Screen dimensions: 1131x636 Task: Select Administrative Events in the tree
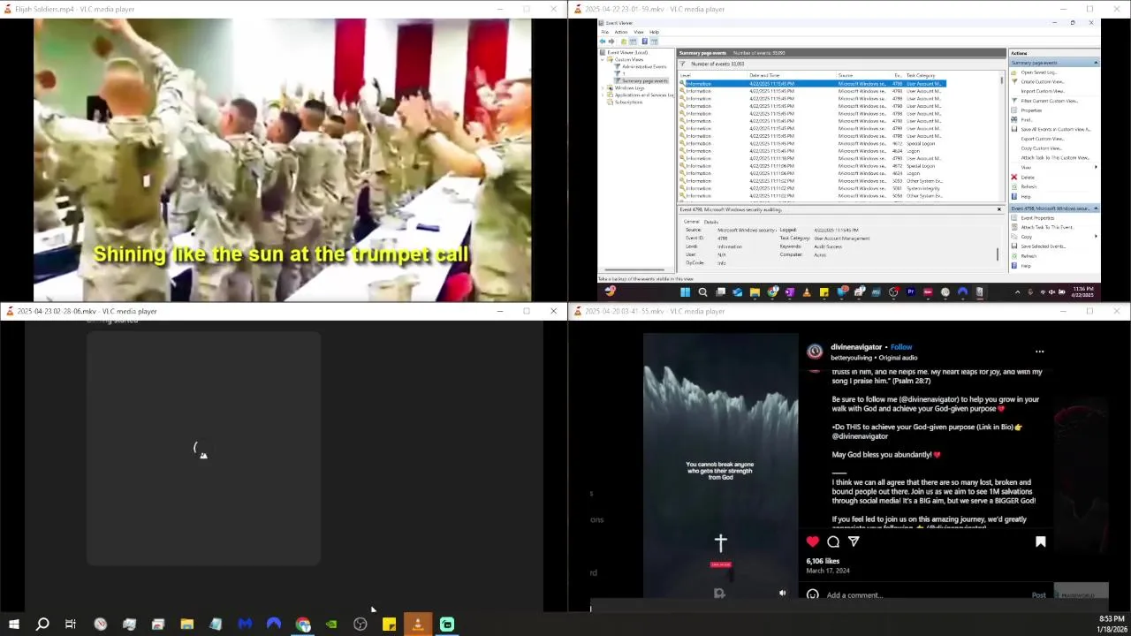pyautogui.click(x=644, y=66)
